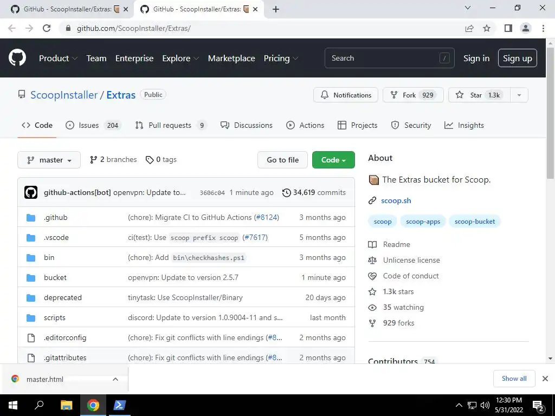This screenshot has height=416, width=555.
Task: Click the scoop-apps topic tag
Action: click(x=423, y=222)
